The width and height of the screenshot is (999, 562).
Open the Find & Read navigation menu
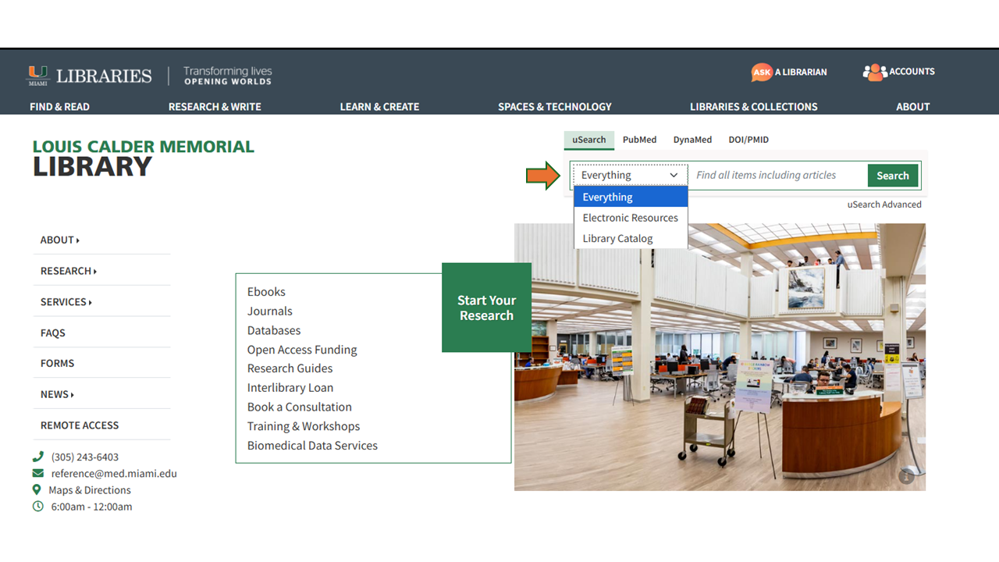[x=59, y=107]
